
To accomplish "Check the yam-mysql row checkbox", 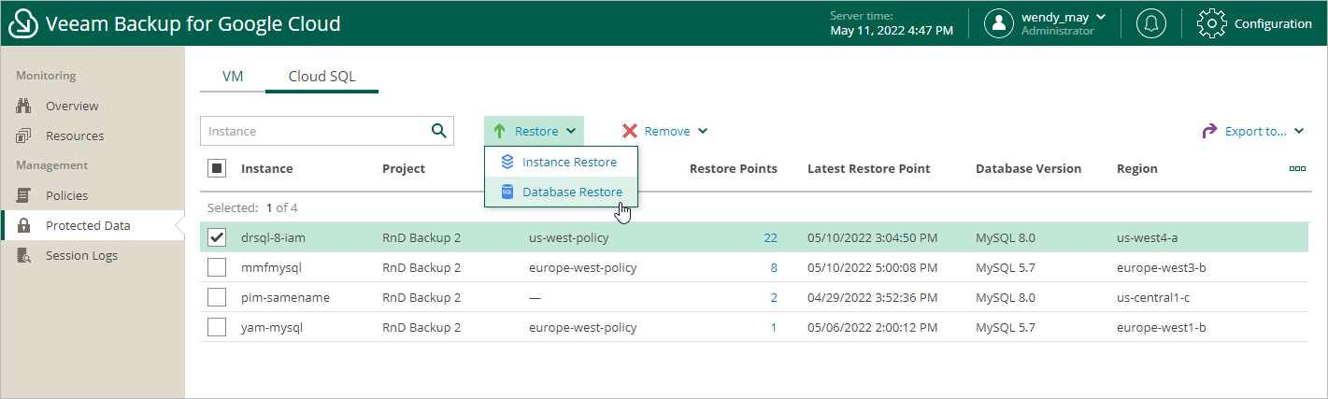I will pos(216,327).
